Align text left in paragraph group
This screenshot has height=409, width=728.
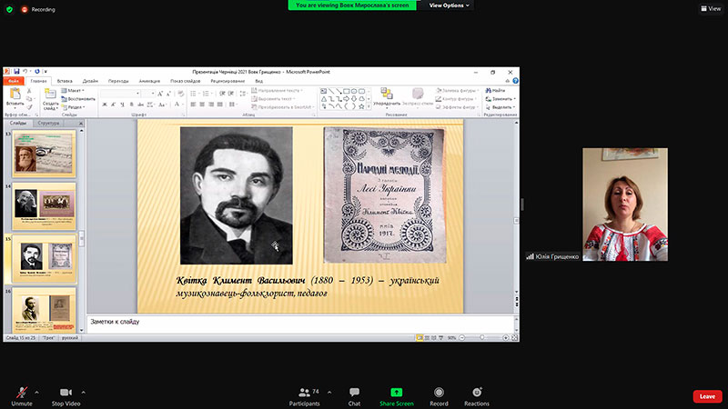(193, 105)
